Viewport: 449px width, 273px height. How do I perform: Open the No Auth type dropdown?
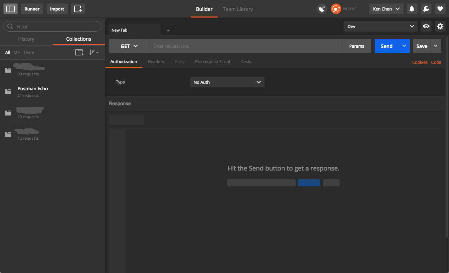click(227, 82)
